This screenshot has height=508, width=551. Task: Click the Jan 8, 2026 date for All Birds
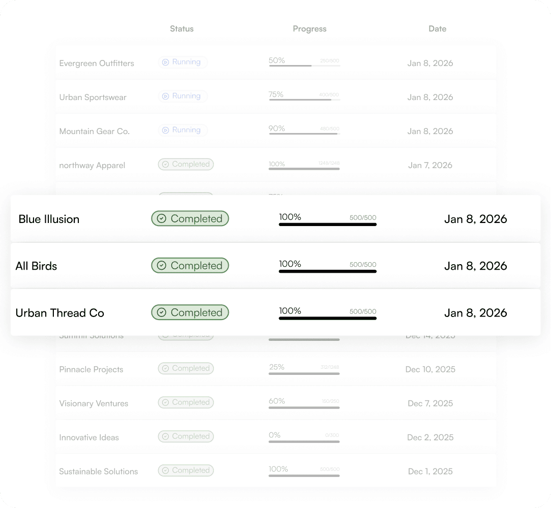pos(475,266)
